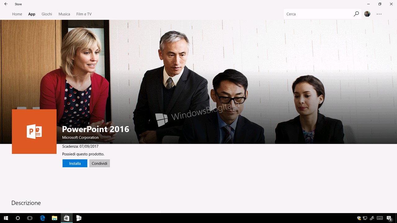Image resolution: width=397 pixels, height=223 pixels.
Task: Open the user account avatar
Action: (367, 14)
